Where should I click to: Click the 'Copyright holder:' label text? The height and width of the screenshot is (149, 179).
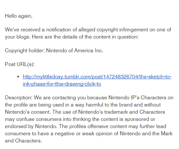coord(25,51)
